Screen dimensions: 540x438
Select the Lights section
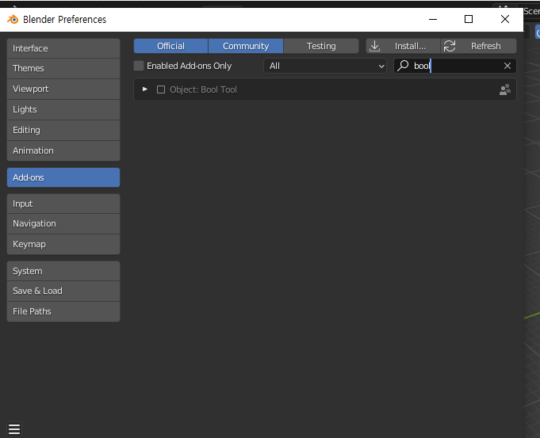pyautogui.click(x=63, y=110)
